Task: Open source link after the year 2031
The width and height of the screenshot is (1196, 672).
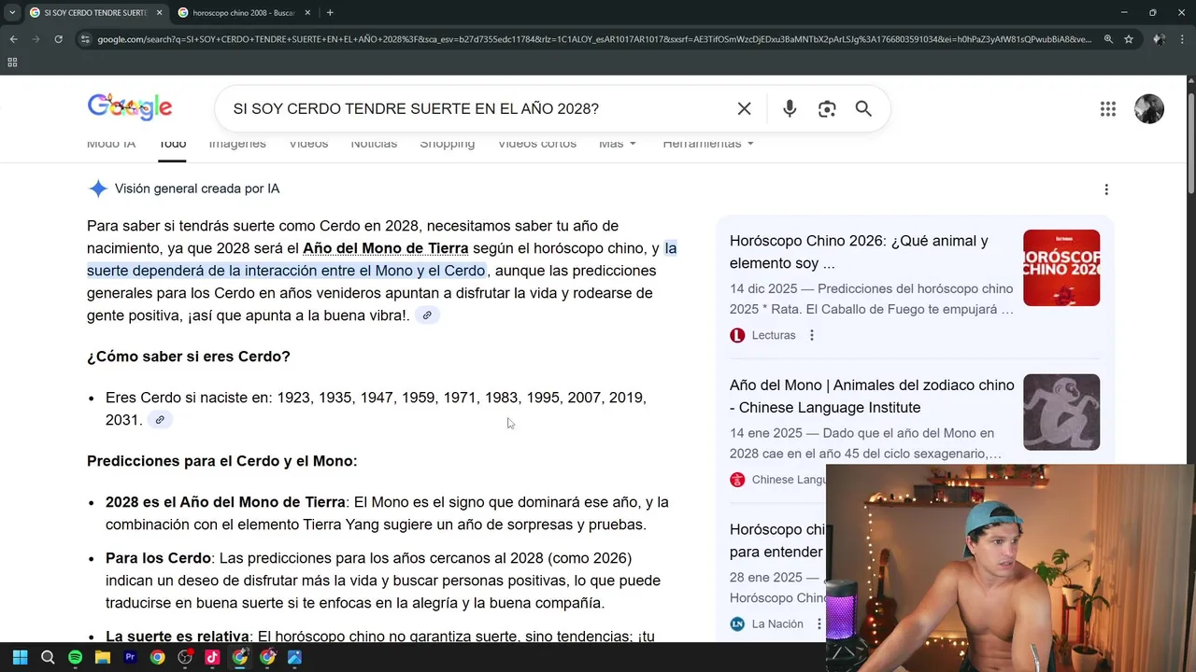Action: (x=160, y=420)
